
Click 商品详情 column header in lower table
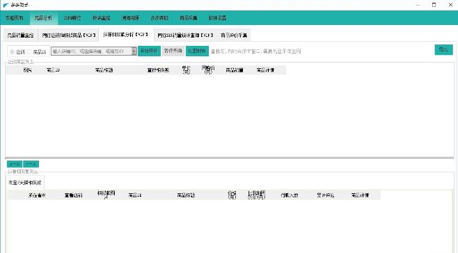[360, 195]
